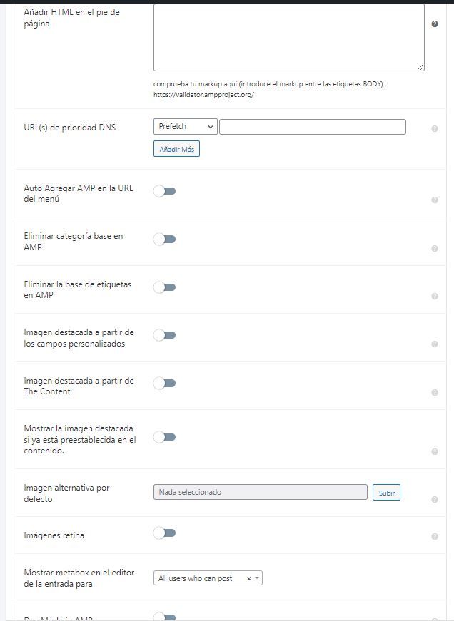The image size is (454, 621).
Task: Turn on Imágenes retina switch
Action: [x=165, y=533]
